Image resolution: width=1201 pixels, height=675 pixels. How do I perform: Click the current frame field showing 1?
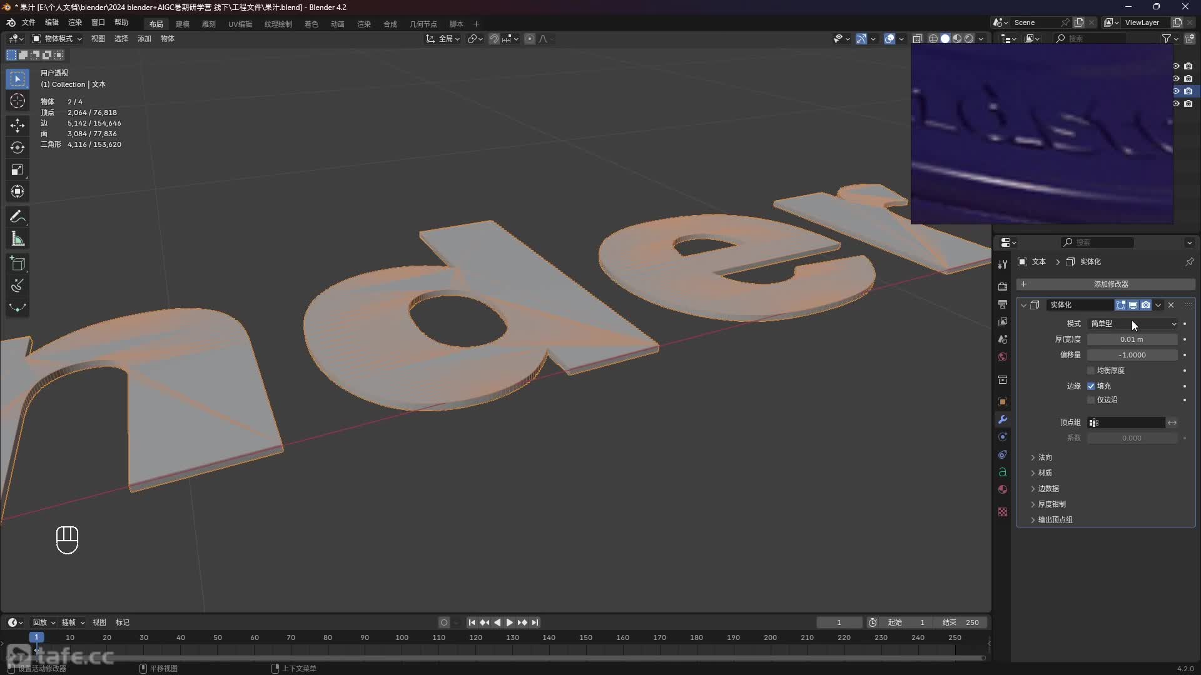(839, 622)
